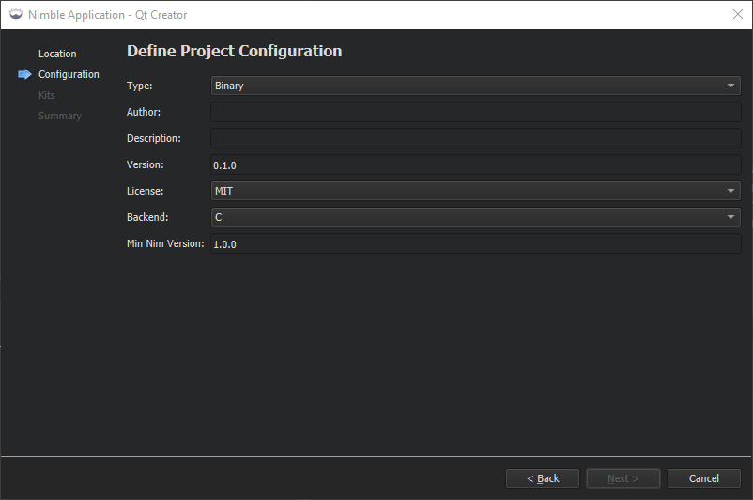Focus the Min Nim Version field

pyautogui.click(x=476, y=243)
